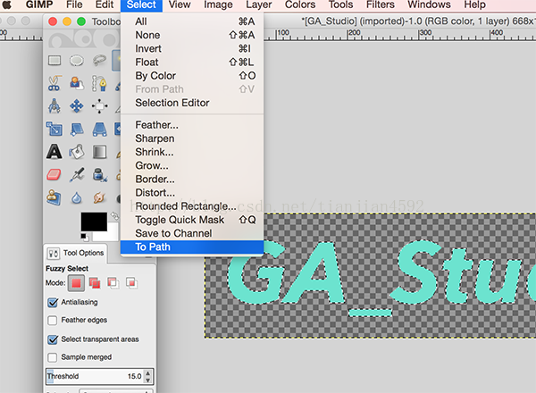Screen dimensions: 536x393
Task: Click the GA_Studio image on canvas
Action: point(370,275)
